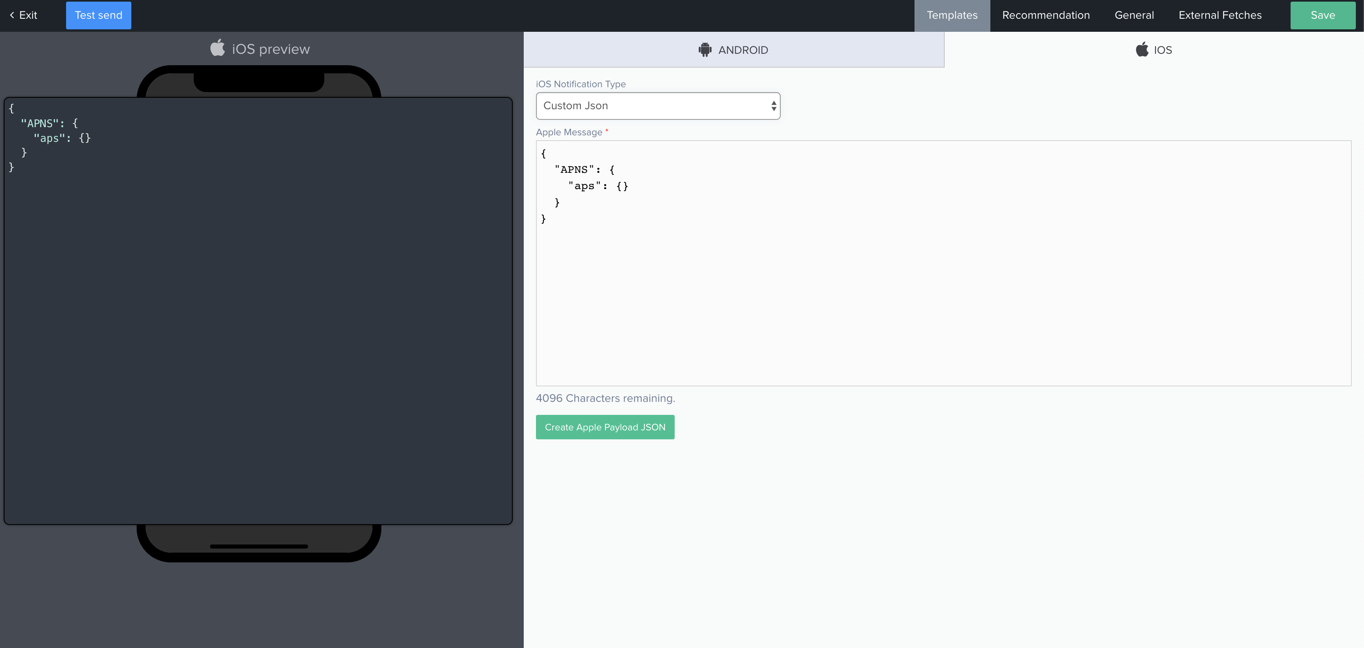Open the Templates tab
The height and width of the screenshot is (648, 1364).
click(952, 15)
